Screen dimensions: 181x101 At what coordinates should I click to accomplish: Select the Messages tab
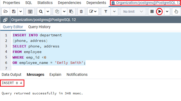click(x=36, y=74)
